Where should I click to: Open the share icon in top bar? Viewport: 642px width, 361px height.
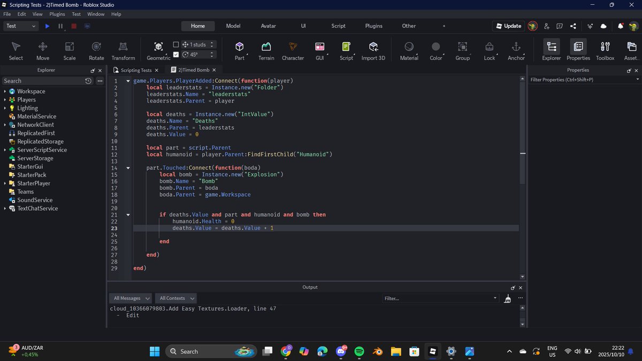click(573, 26)
